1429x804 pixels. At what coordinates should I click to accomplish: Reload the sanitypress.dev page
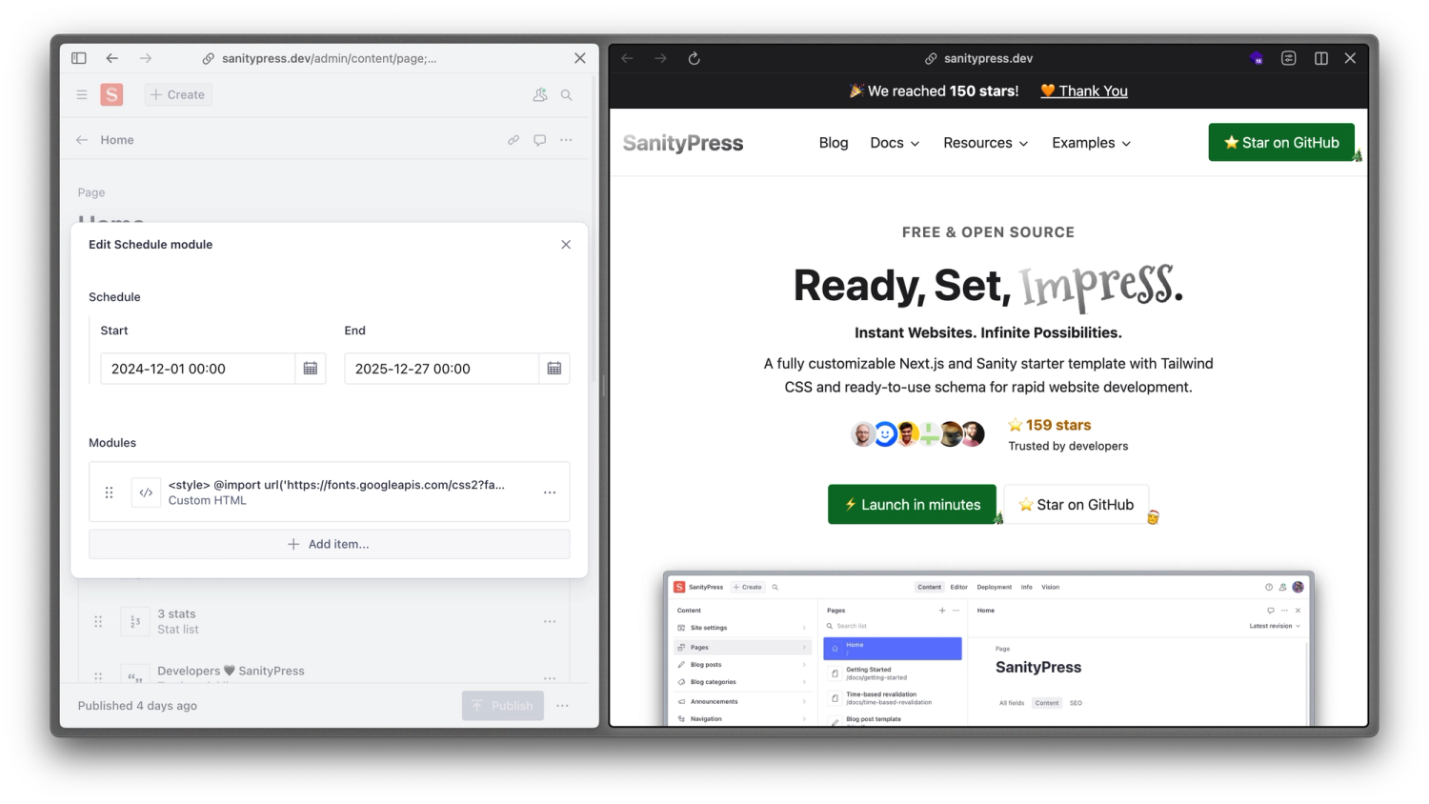(694, 58)
